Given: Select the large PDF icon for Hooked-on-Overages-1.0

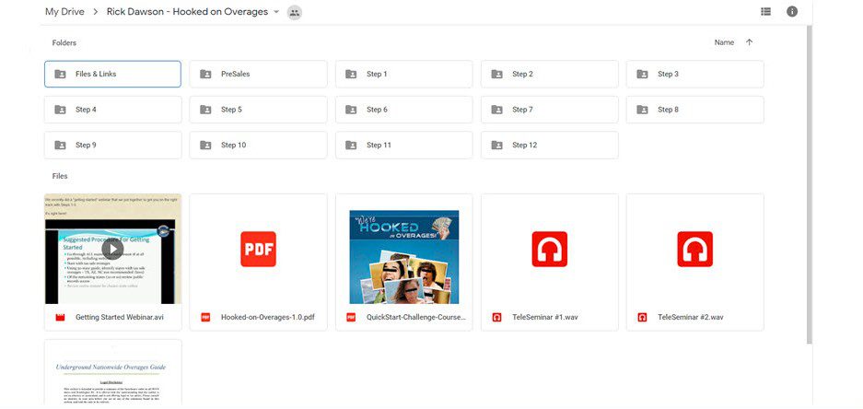Looking at the screenshot, I should click(258, 249).
